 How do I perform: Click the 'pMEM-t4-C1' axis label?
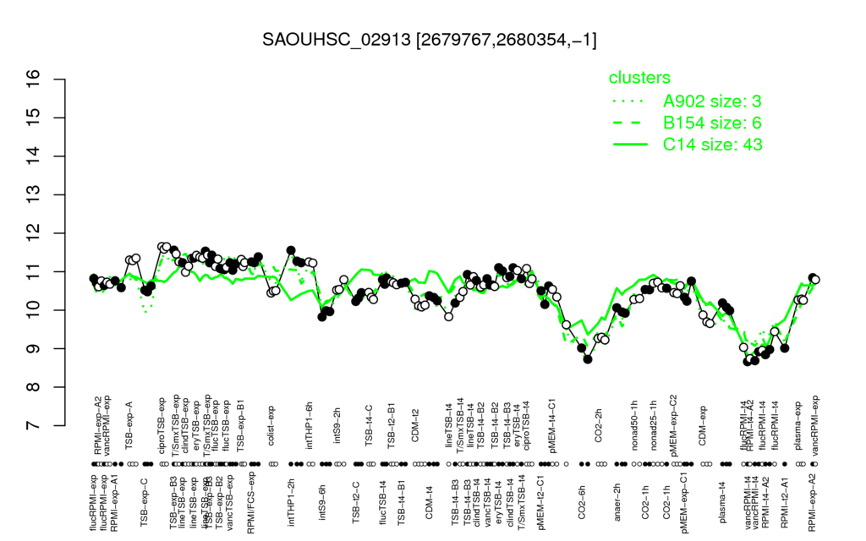pyautogui.click(x=552, y=426)
